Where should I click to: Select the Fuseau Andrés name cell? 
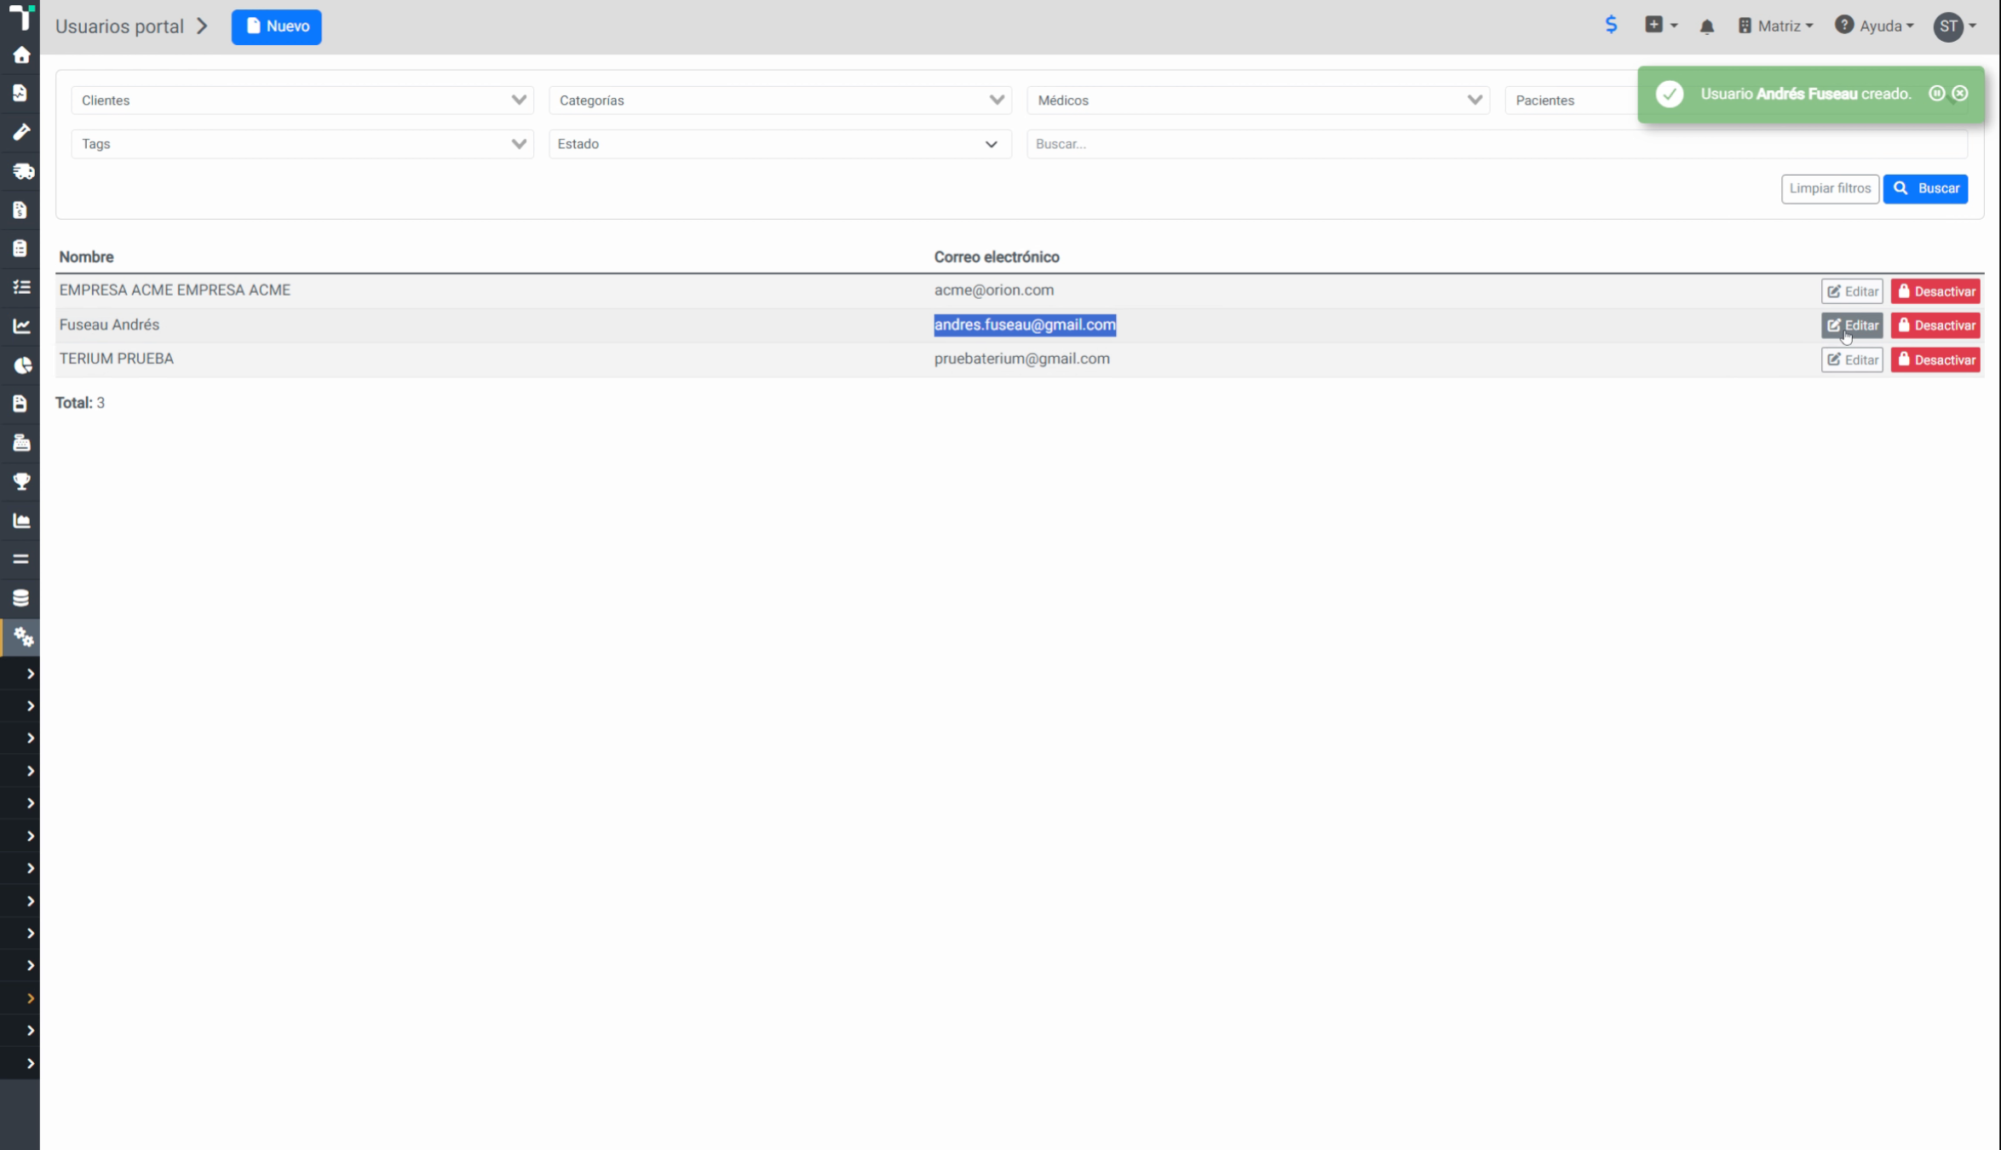(x=109, y=325)
